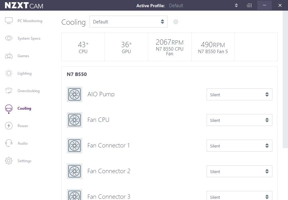The width and height of the screenshot is (288, 200).
Task: Change Fan Connector 3 mode dropdown
Action: 239,196
